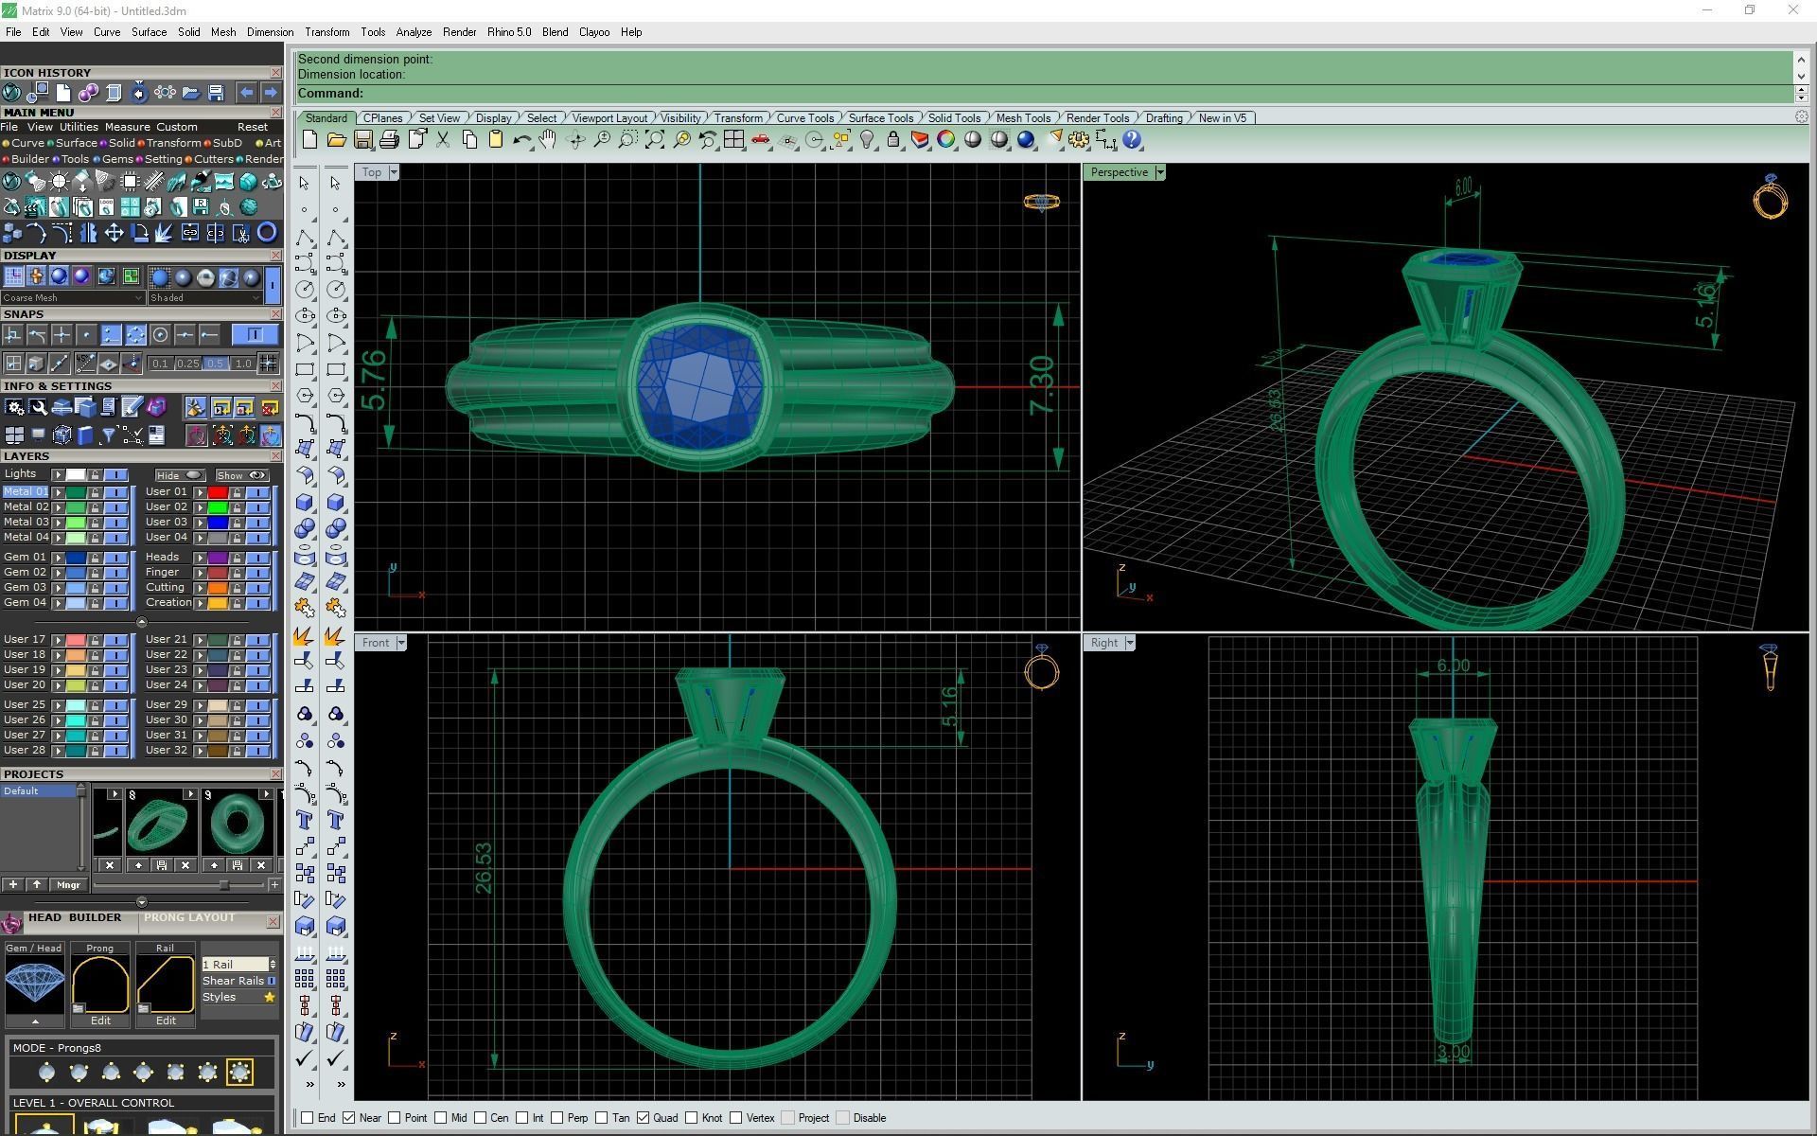The image size is (1817, 1136).
Task: Click the Projects thumbnail size slider handle
Action: click(223, 885)
